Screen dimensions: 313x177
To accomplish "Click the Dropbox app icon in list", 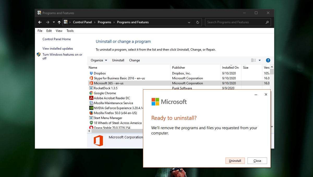I will point(91,73).
